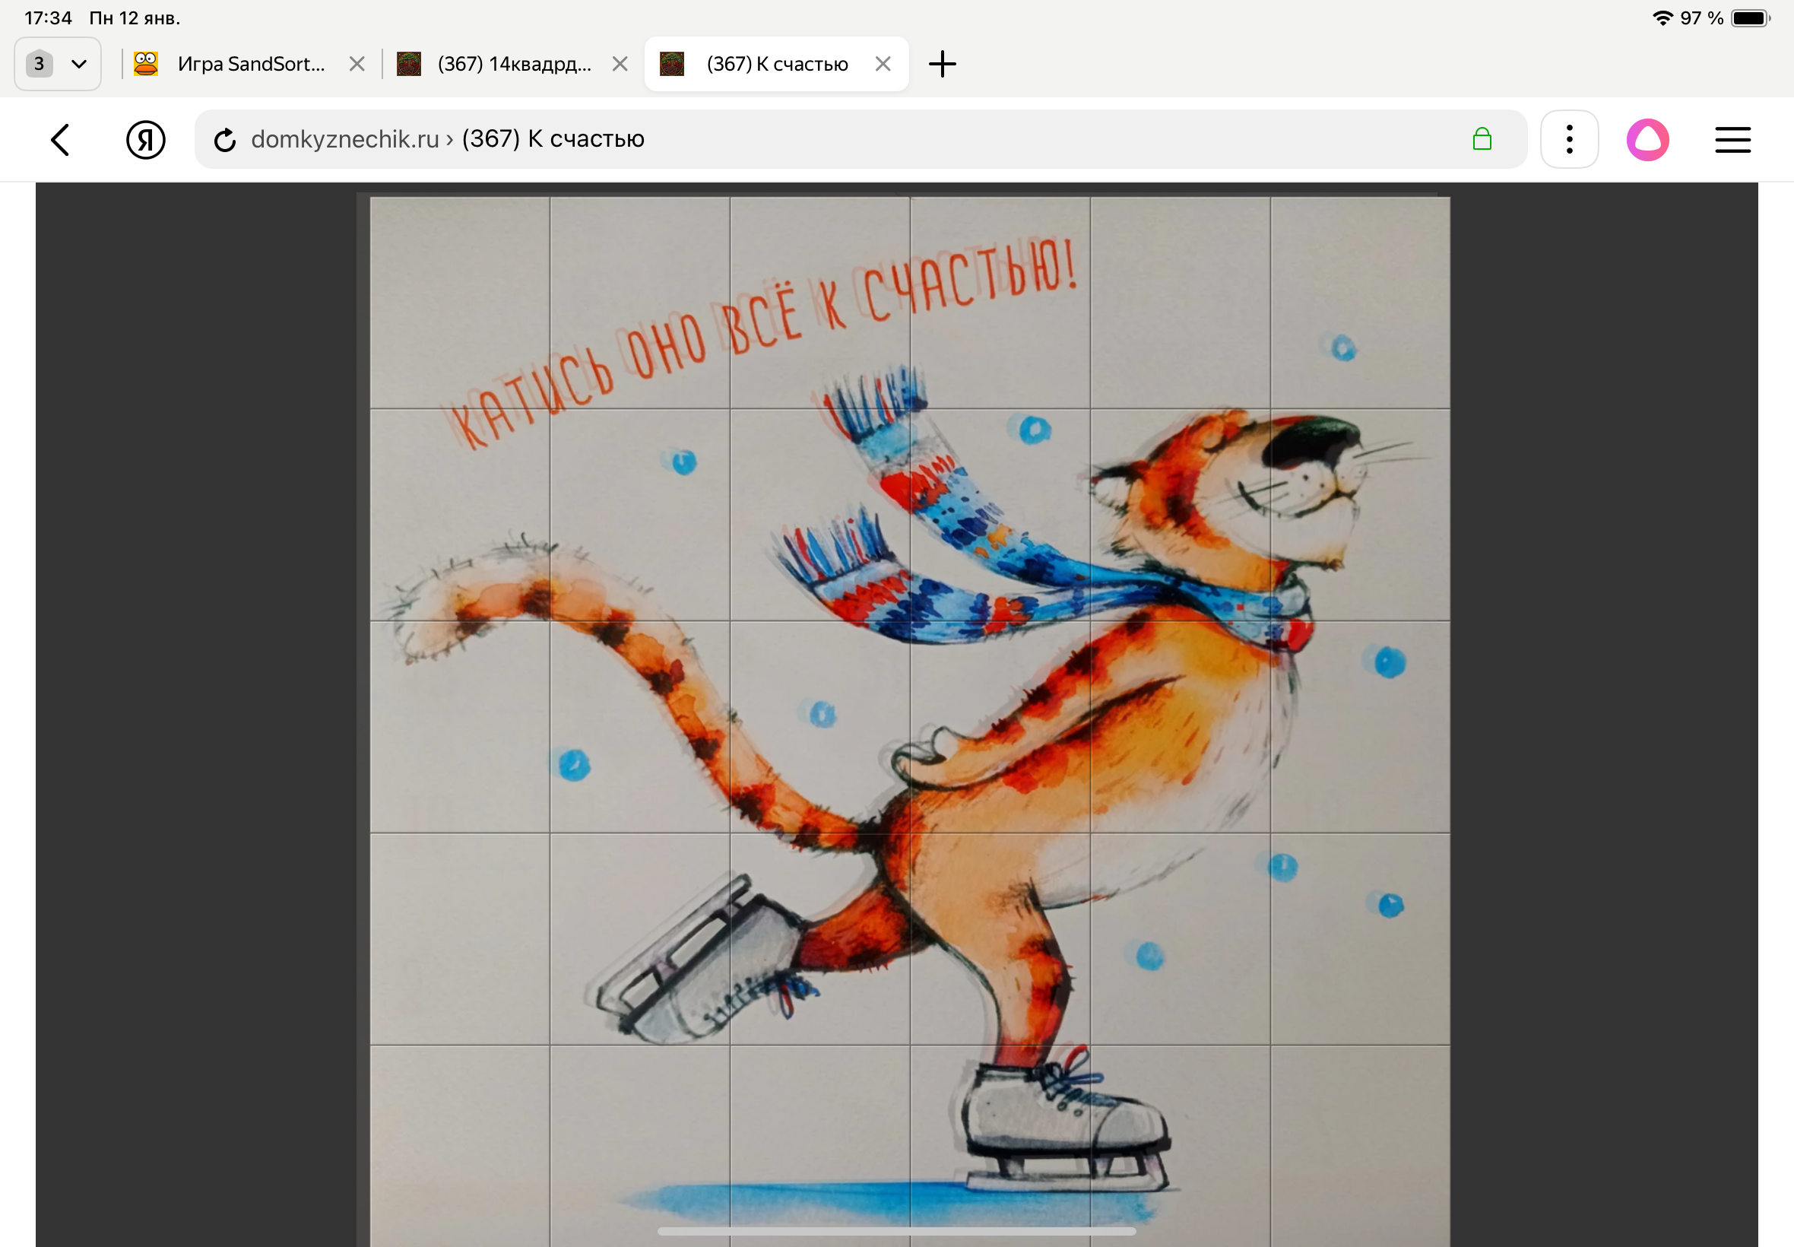Open a new tab with the plus button

tap(943, 63)
